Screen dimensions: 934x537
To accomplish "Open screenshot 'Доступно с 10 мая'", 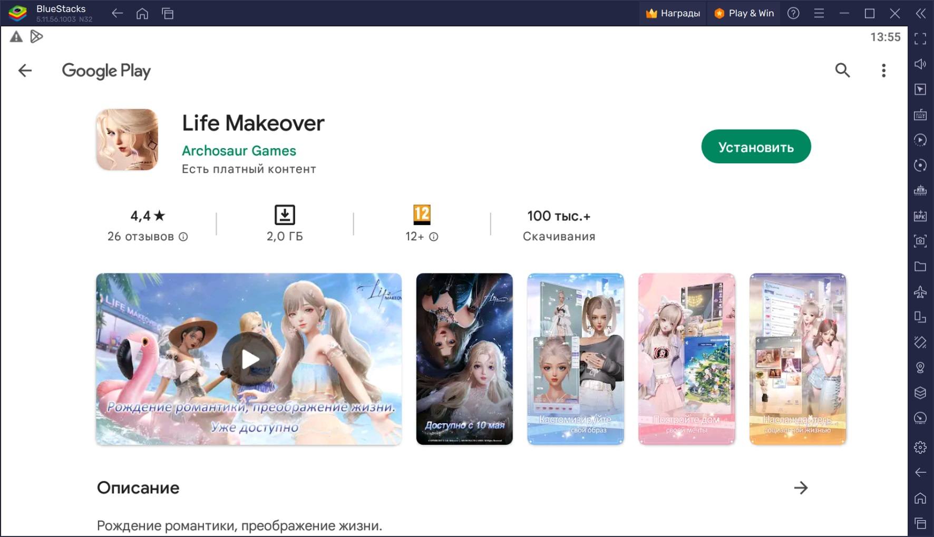I will (464, 359).
